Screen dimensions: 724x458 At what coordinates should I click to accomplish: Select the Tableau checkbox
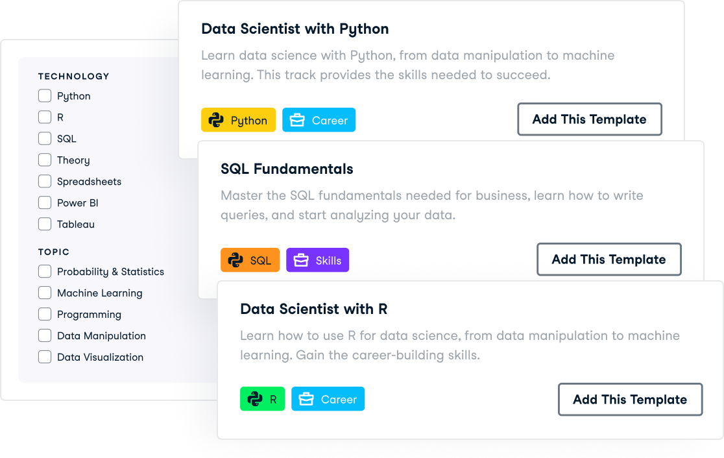click(44, 224)
